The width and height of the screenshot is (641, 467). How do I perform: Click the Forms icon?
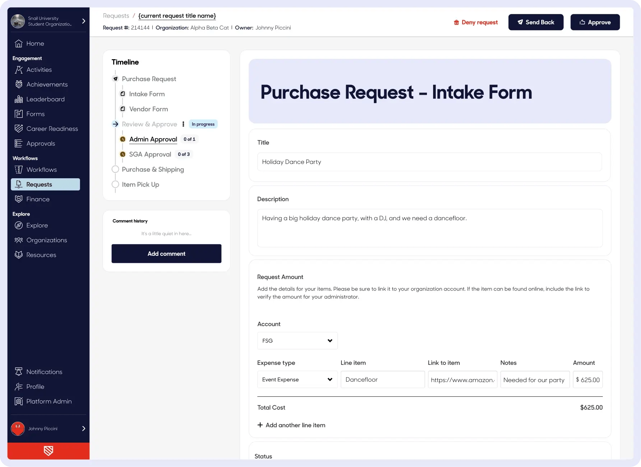[19, 114]
